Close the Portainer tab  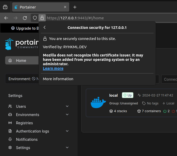[65, 7]
